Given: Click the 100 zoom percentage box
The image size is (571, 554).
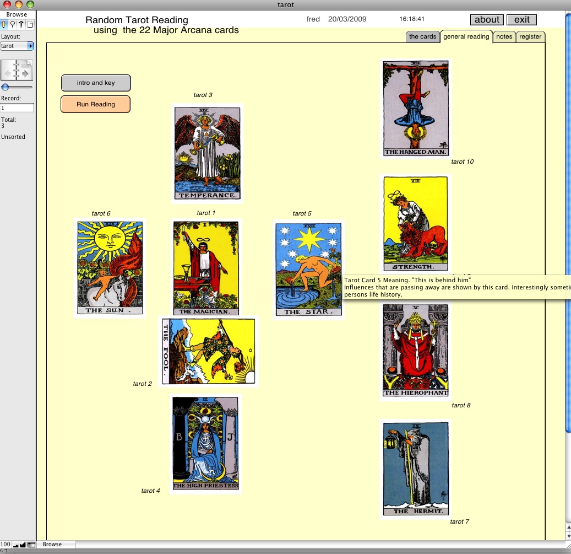Looking at the screenshot, I should point(6,544).
